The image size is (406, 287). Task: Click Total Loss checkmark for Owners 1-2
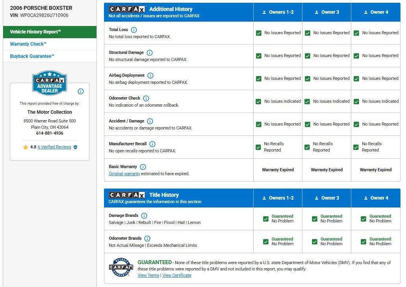coord(259,33)
